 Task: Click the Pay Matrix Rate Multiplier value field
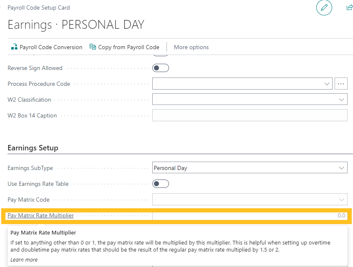[250, 215]
